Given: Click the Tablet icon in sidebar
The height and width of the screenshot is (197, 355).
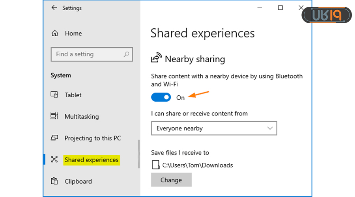Looking at the screenshot, I should pyautogui.click(x=54, y=95).
